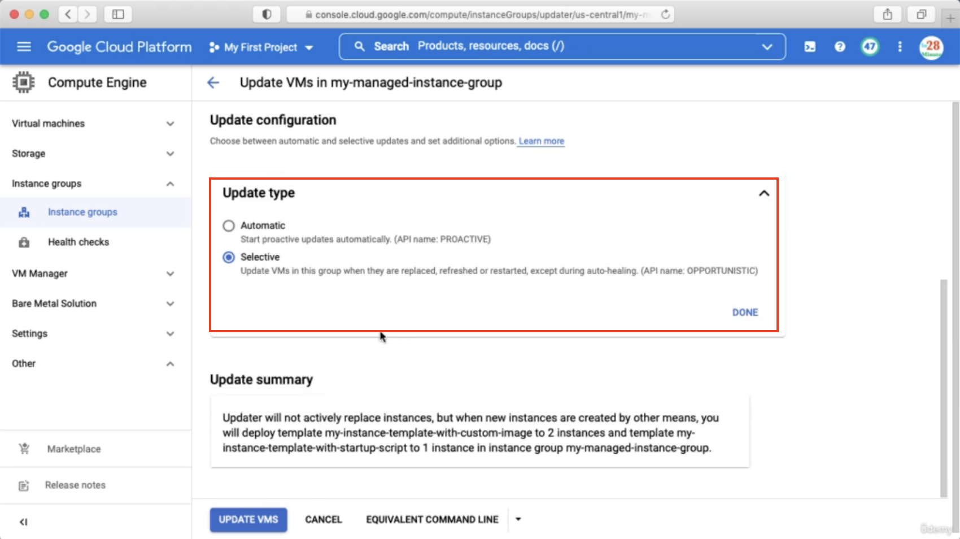Image resolution: width=960 pixels, height=539 pixels.
Task: Toggle the browser sidebar button
Action: point(118,14)
